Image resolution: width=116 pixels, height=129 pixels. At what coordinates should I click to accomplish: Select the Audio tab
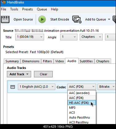coord(72,61)
